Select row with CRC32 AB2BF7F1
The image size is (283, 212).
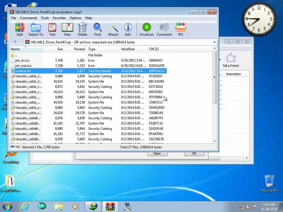click(88, 118)
